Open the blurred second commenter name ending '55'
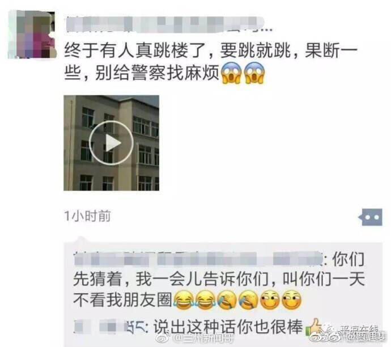This screenshot has width=391, height=347. (x=109, y=327)
